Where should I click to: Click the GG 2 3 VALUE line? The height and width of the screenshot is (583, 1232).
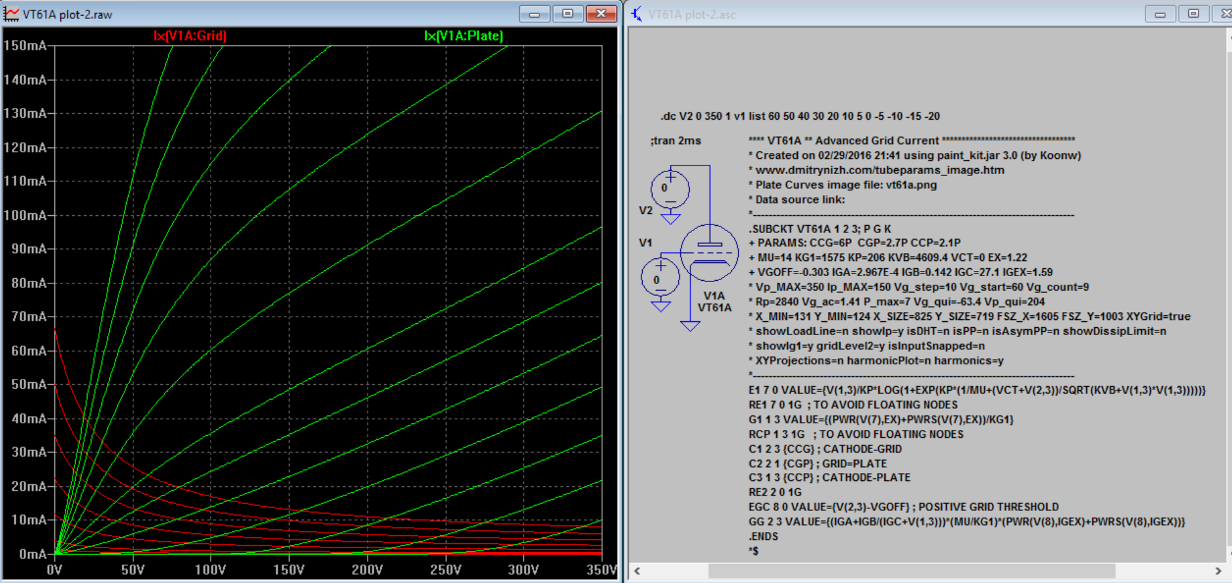pyautogui.click(x=967, y=521)
